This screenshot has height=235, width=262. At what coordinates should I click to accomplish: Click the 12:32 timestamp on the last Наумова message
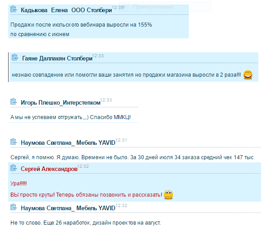click(x=122, y=206)
